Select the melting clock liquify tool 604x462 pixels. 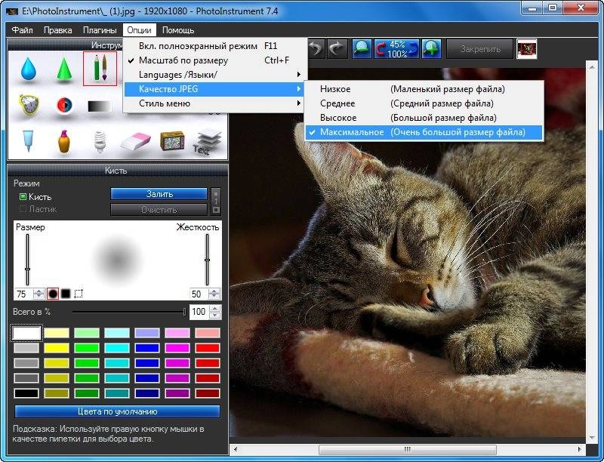29,105
